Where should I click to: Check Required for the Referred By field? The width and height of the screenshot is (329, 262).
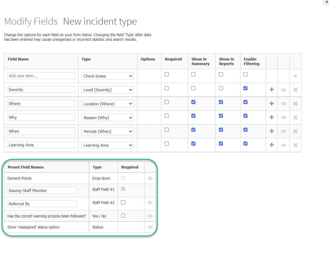(123, 202)
